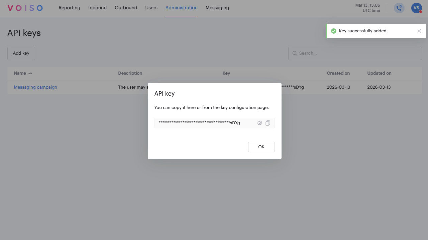This screenshot has width=428, height=240.
Task: Click the red status dot on the avatar
Action: pyautogui.click(x=420, y=11)
